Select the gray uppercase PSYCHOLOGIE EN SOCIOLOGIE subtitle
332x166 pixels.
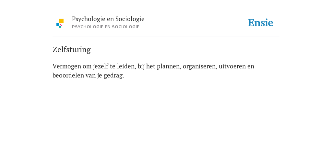[x=106, y=27]
